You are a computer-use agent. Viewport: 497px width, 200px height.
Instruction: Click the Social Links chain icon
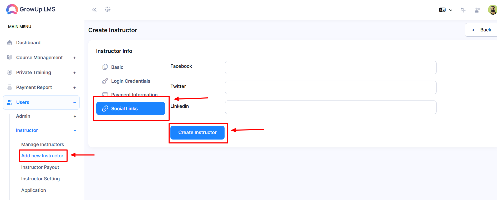[x=105, y=108]
